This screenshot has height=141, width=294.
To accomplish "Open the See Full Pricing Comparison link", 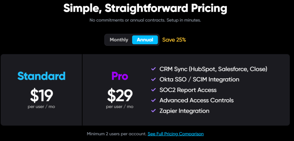I will click(175, 134).
